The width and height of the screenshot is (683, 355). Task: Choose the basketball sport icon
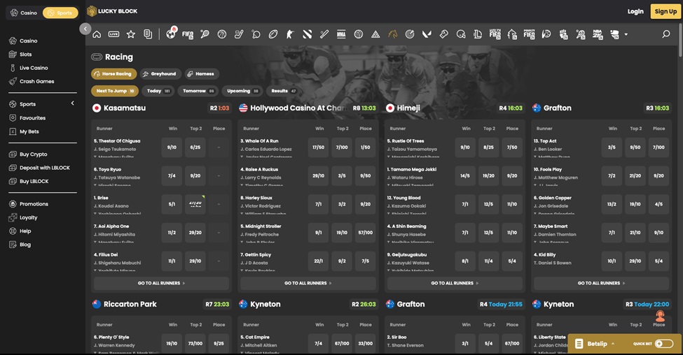click(222, 34)
